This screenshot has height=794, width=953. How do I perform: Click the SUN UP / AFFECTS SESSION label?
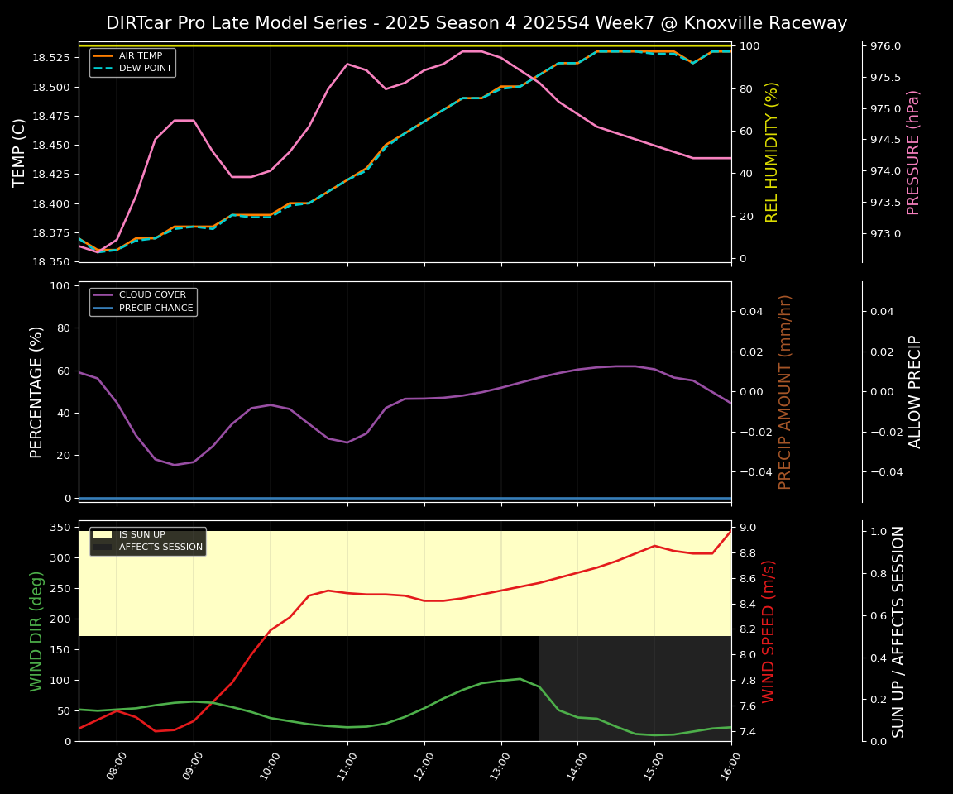898,630
